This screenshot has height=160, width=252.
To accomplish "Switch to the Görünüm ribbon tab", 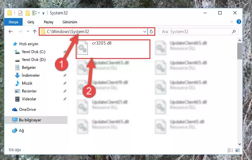I will click(x=70, y=22).
